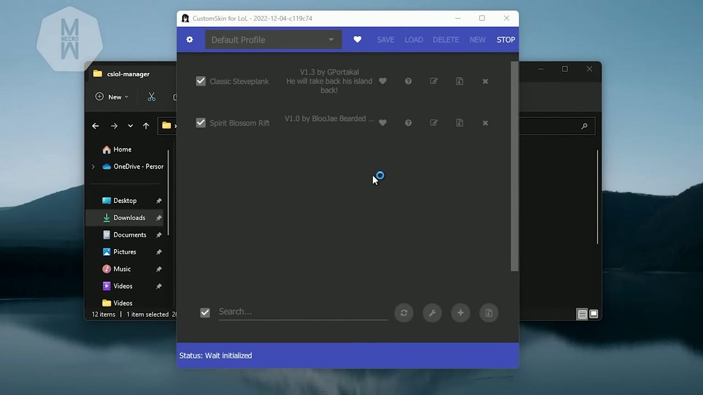The height and width of the screenshot is (395, 703).
Task: Click the refresh mods round button
Action: pyautogui.click(x=404, y=313)
